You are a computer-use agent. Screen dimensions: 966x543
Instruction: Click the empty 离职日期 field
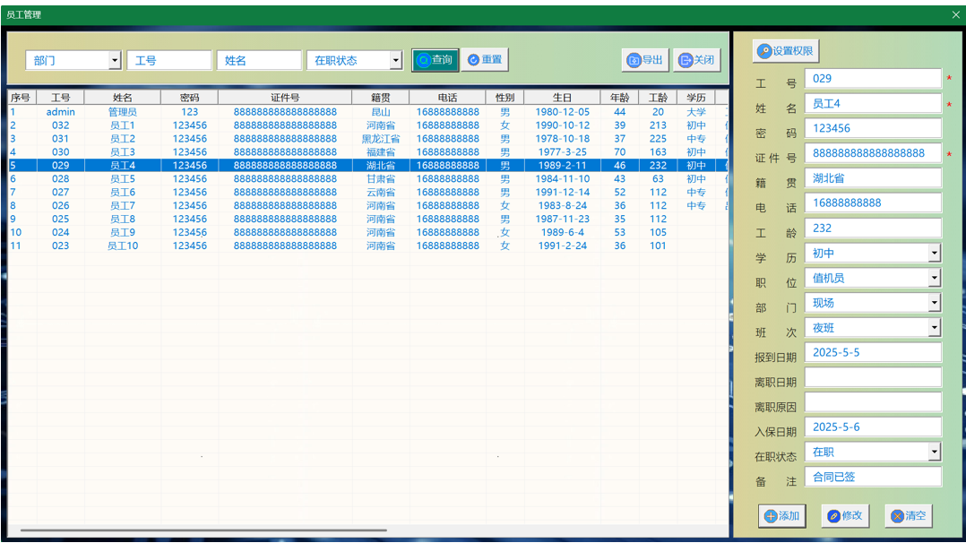point(873,377)
